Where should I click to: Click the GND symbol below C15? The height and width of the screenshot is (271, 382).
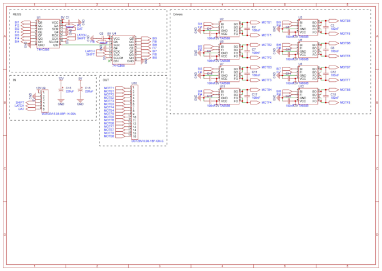61,102
